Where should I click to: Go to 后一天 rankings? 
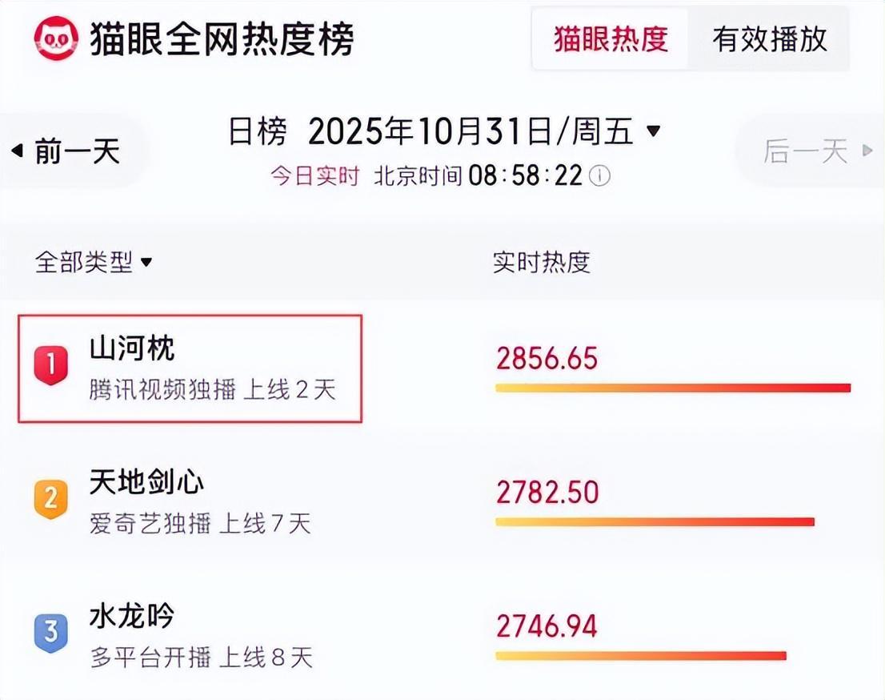(x=805, y=151)
